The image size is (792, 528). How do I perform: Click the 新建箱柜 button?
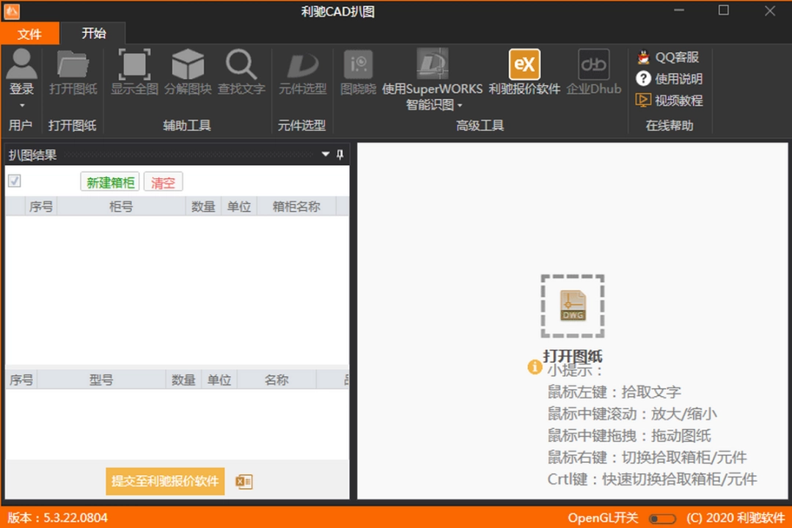109,181
